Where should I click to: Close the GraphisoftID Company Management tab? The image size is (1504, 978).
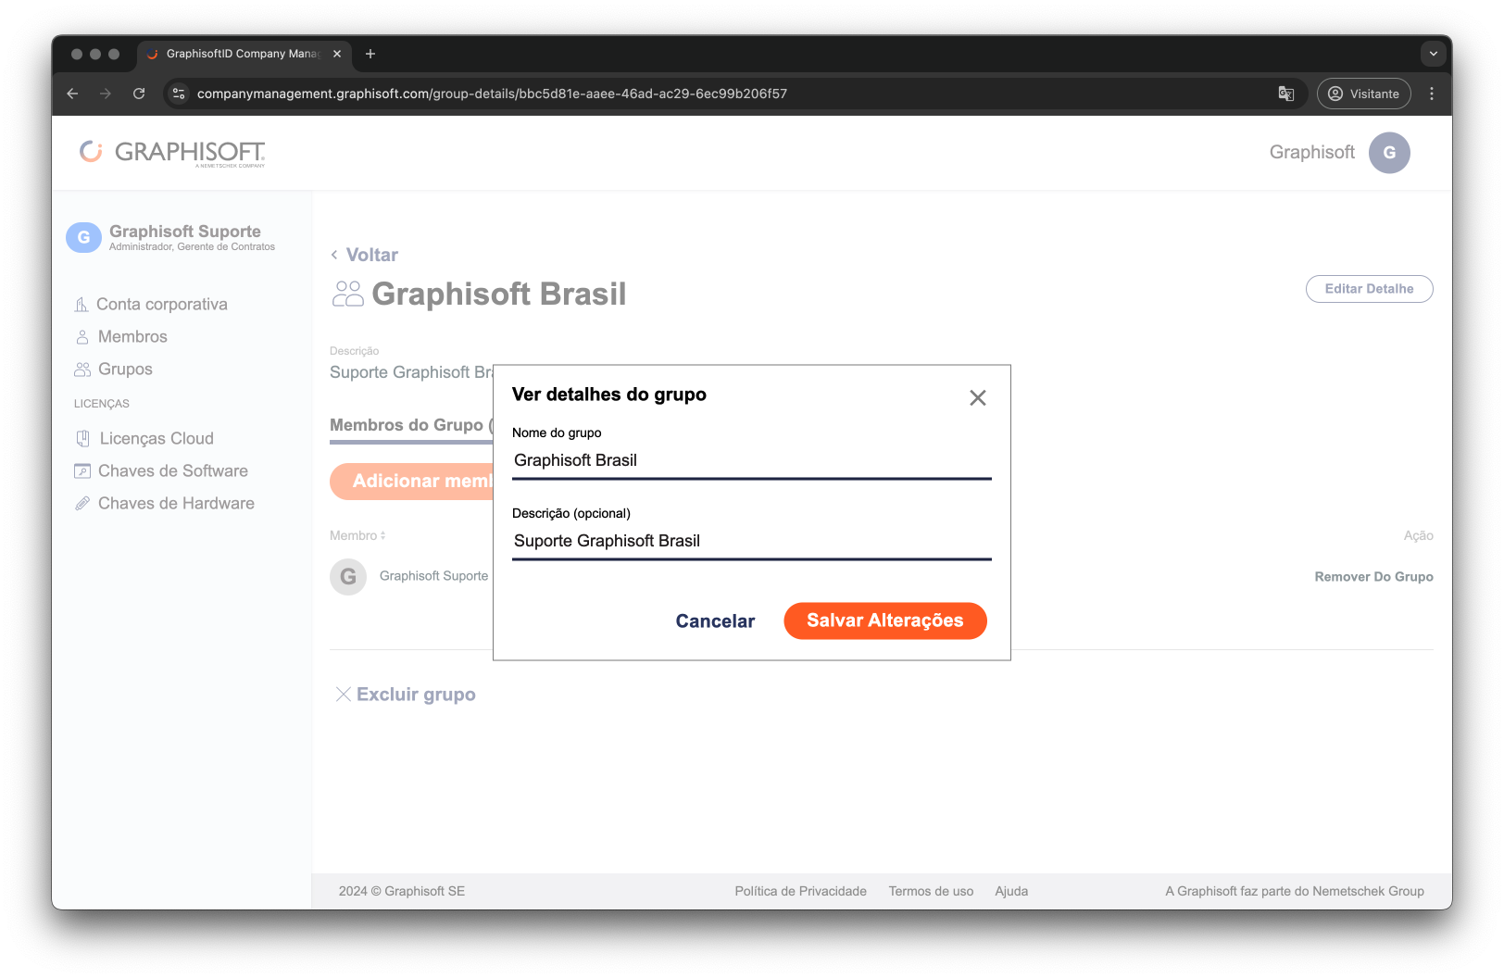[337, 54]
